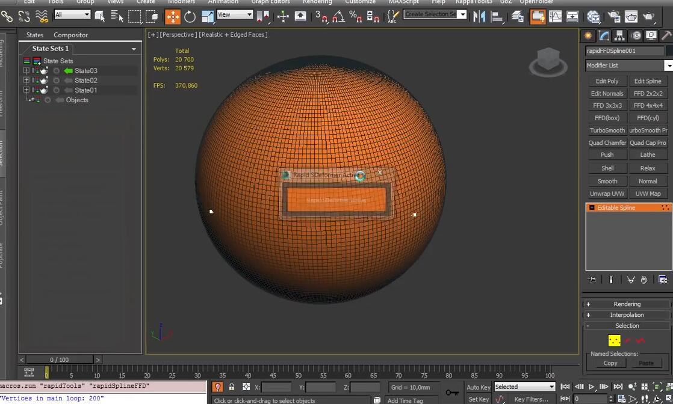Open the Select by Name list
This screenshot has width=673, height=404.
[117, 16]
